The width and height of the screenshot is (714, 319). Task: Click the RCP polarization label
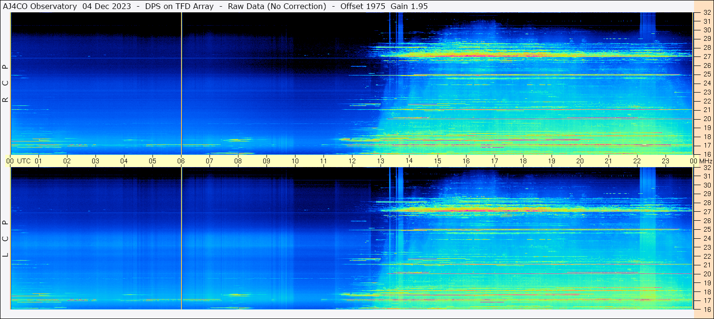coord(5,83)
